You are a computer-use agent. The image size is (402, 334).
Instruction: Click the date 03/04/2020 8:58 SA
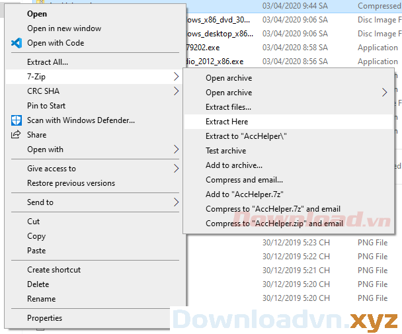pyautogui.click(x=295, y=48)
